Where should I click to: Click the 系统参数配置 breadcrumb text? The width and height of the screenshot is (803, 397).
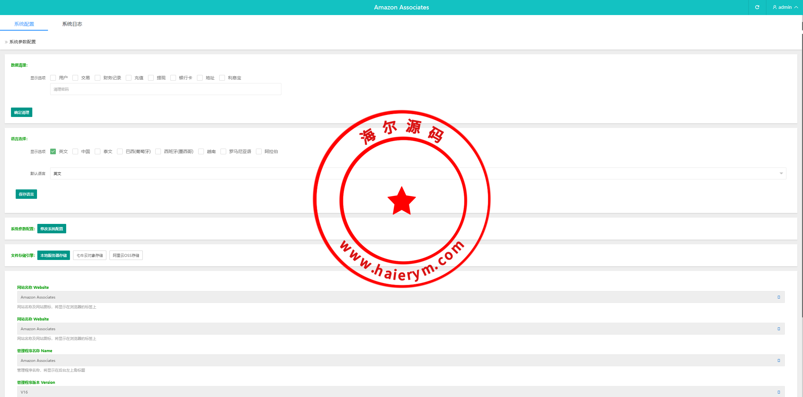pyautogui.click(x=23, y=42)
